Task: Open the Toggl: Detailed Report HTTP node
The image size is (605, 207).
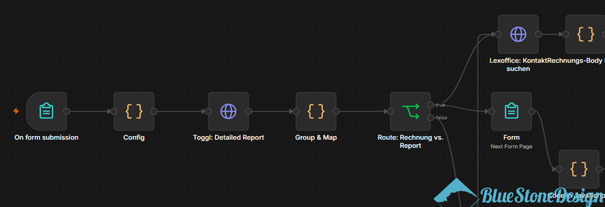Action: click(x=228, y=111)
